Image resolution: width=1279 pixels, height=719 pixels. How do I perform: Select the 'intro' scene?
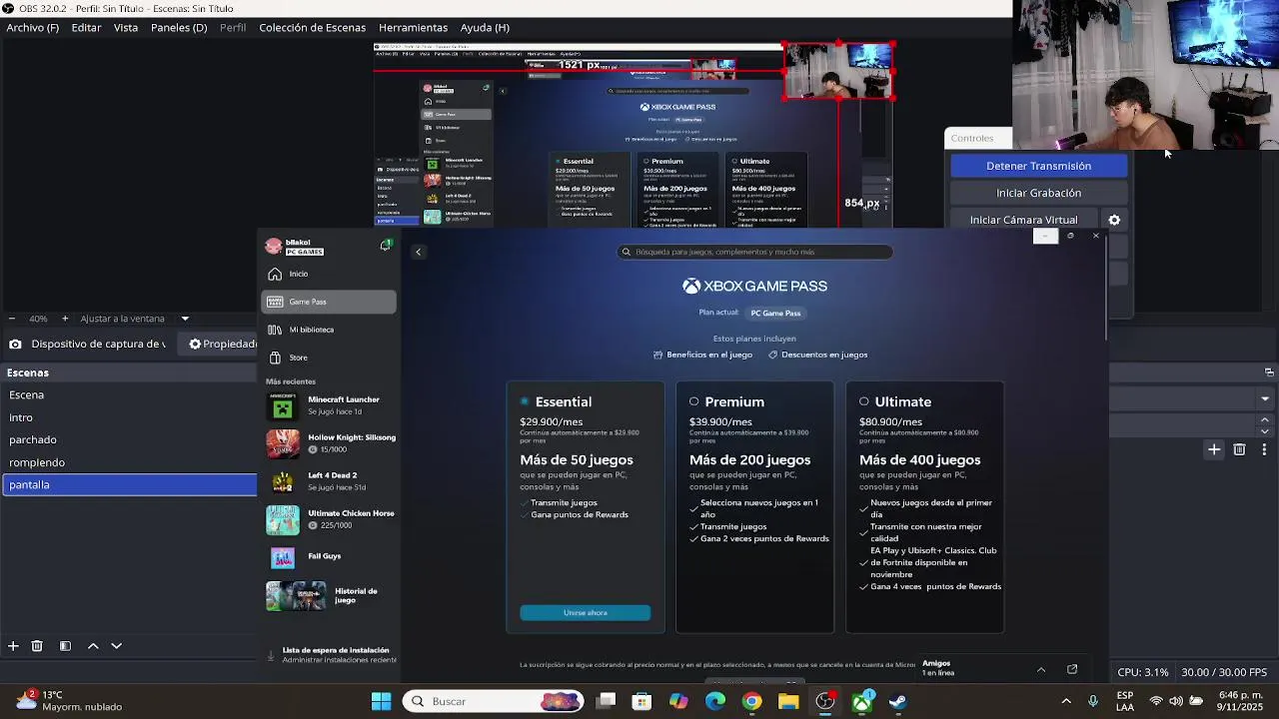[x=129, y=417]
